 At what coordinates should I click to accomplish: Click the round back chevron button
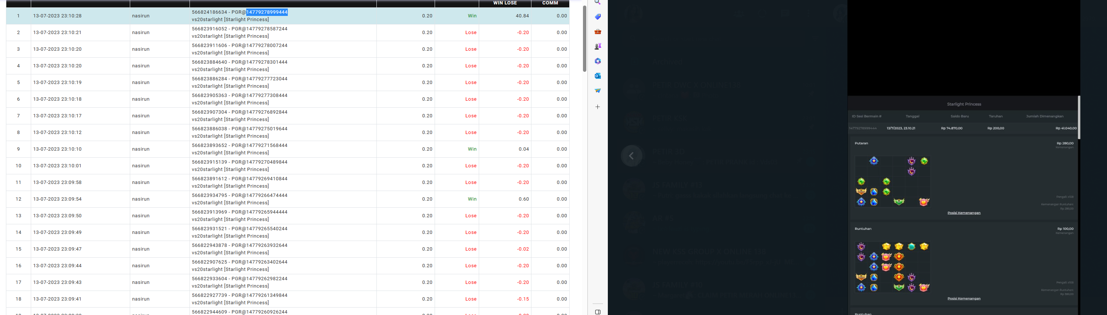[x=631, y=156]
